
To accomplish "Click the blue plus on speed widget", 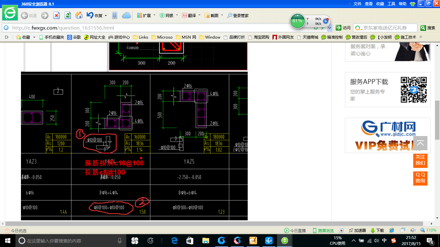I will pos(325,21).
